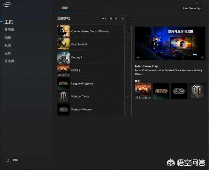The height and width of the screenshot is (170, 209).
Task: Toggle the sort order arrow icon
Action: pyautogui.click(x=129, y=19)
